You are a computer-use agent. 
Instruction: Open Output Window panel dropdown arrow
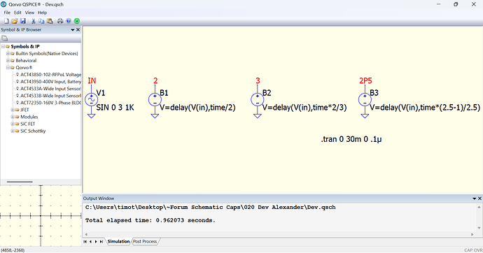tap(475, 198)
